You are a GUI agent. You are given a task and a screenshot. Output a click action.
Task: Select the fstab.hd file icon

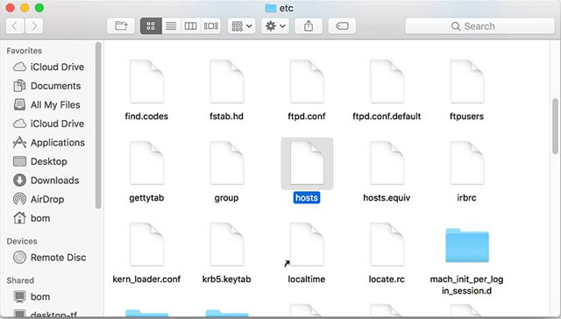point(227,82)
